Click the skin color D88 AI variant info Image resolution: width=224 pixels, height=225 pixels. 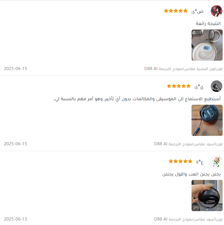click(183, 69)
